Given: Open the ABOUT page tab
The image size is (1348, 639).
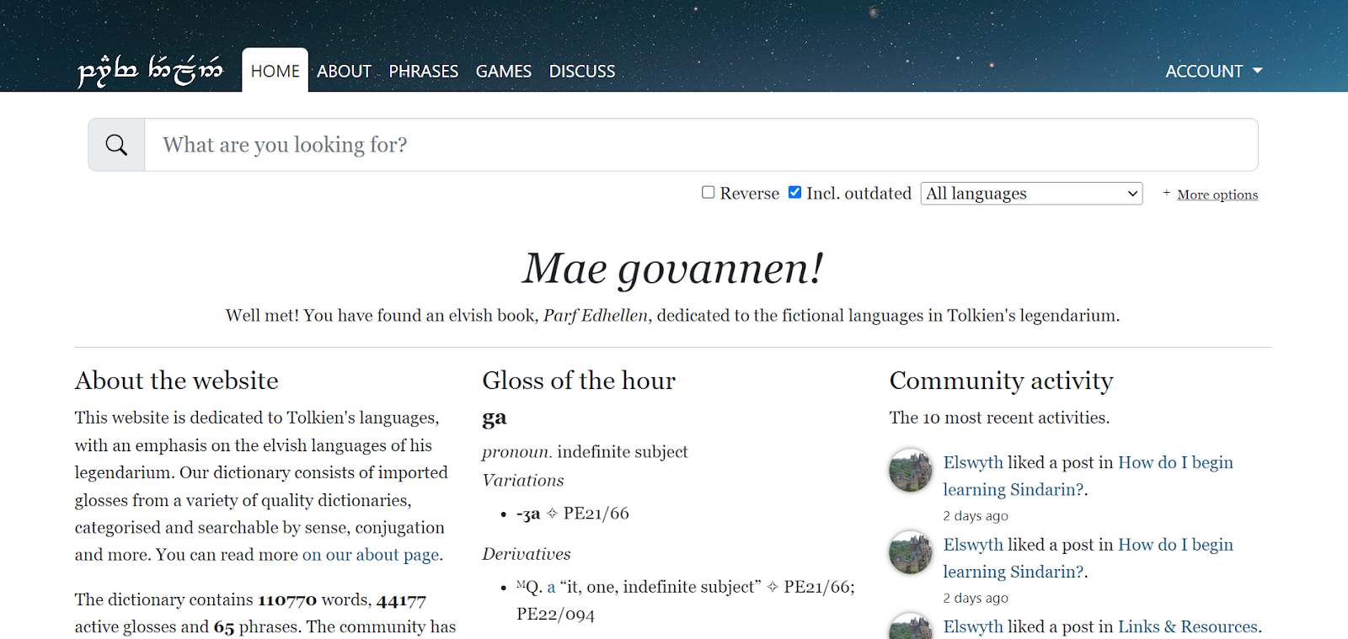Looking at the screenshot, I should (344, 71).
